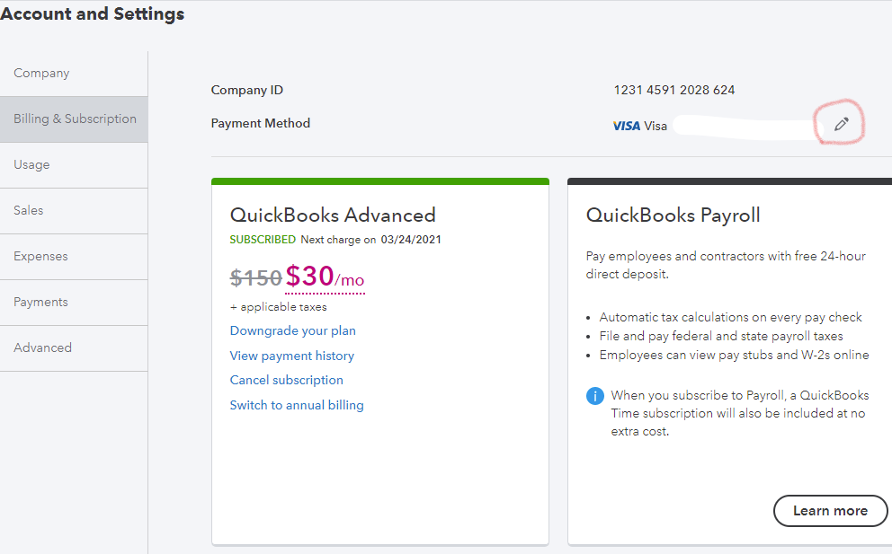The image size is (892, 554).
Task: Open the Company settings tab
Action: click(74, 74)
